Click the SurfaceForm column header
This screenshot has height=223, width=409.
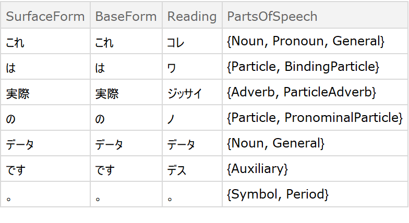coord(45,16)
